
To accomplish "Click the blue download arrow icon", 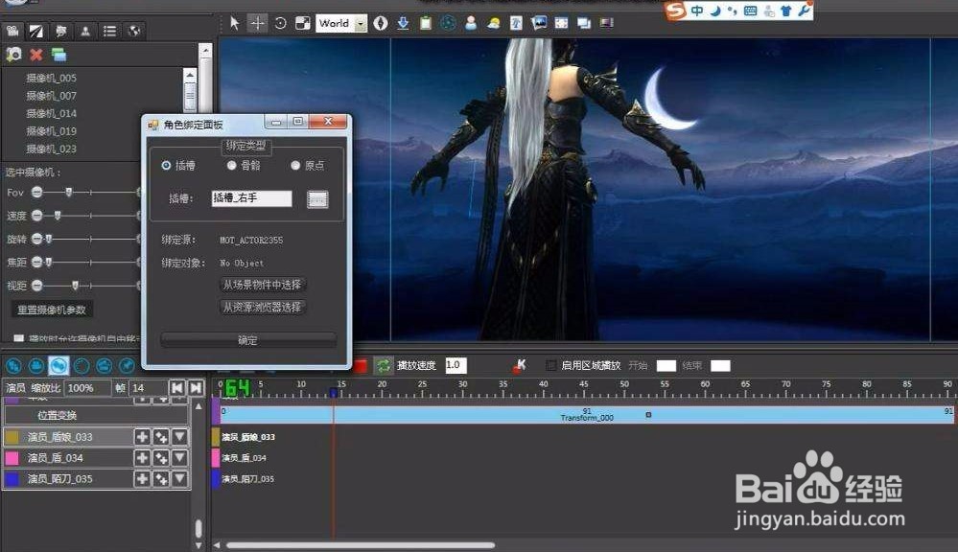I will [x=403, y=23].
